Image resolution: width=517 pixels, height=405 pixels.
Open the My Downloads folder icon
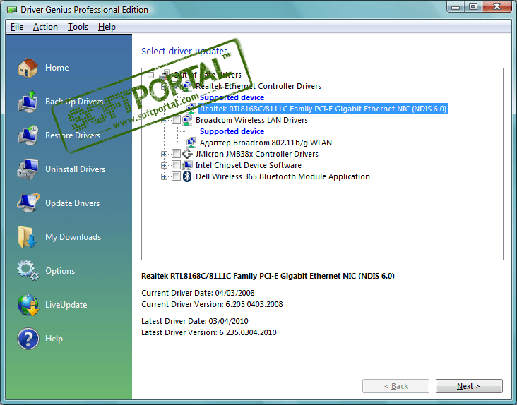tap(27, 237)
